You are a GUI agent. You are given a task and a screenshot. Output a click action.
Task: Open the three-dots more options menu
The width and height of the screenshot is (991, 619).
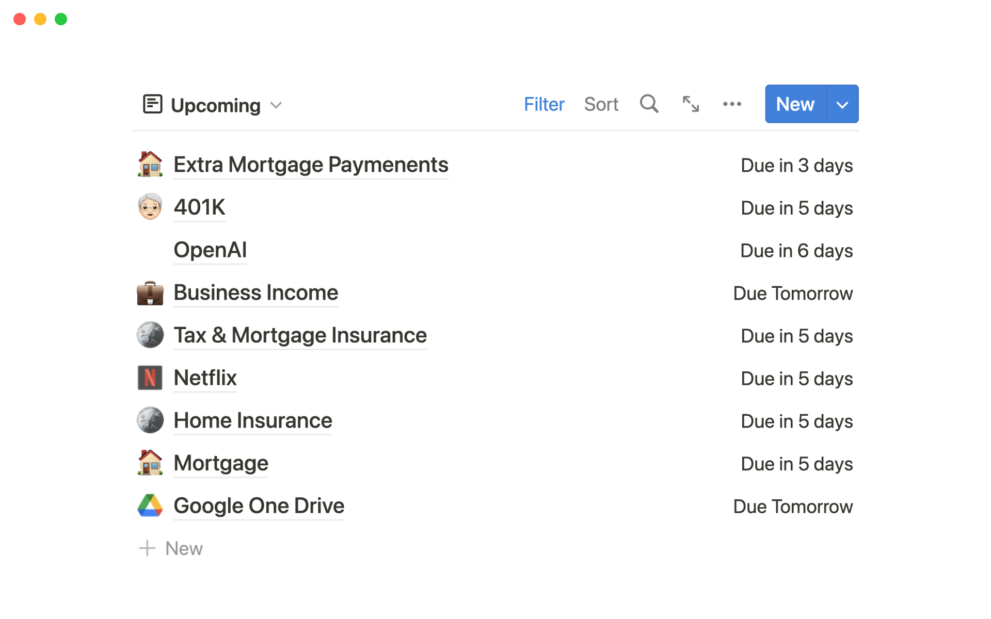(x=732, y=104)
